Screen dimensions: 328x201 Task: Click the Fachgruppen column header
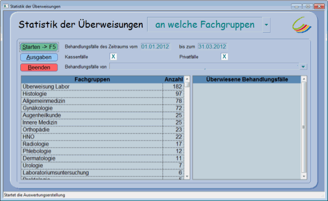(x=92, y=80)
